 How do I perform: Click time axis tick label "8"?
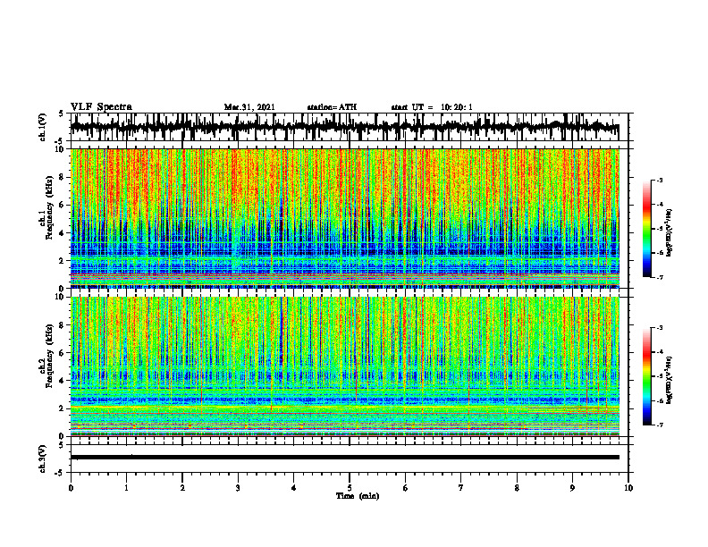point(517,488)
